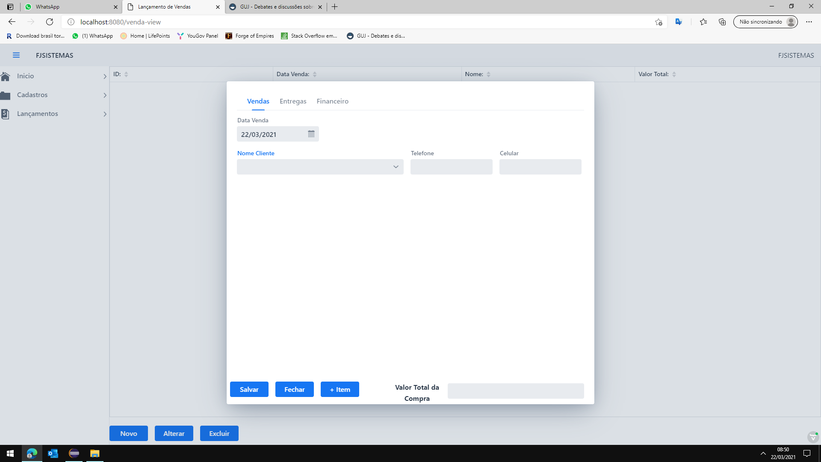Switch to the Financeiro tab
The height and width of the screenshot is (462, 821).
click(332, 101)
